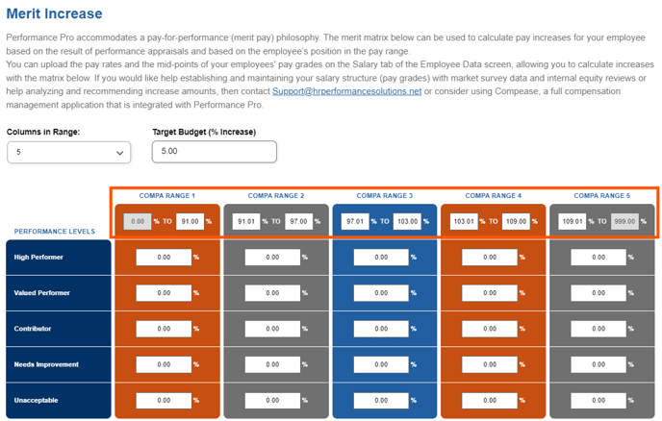Click the Compa Range 3 column header

(x=385, y=196)
